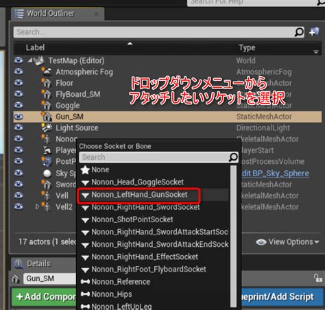Click the Add Component green button
The height and width of the screenshot is (310, 325).
[x=44, y=297]
